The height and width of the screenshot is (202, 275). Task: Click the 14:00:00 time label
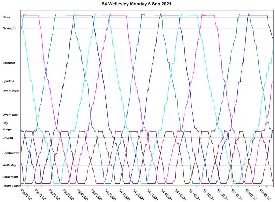click(x=110, y=194)
